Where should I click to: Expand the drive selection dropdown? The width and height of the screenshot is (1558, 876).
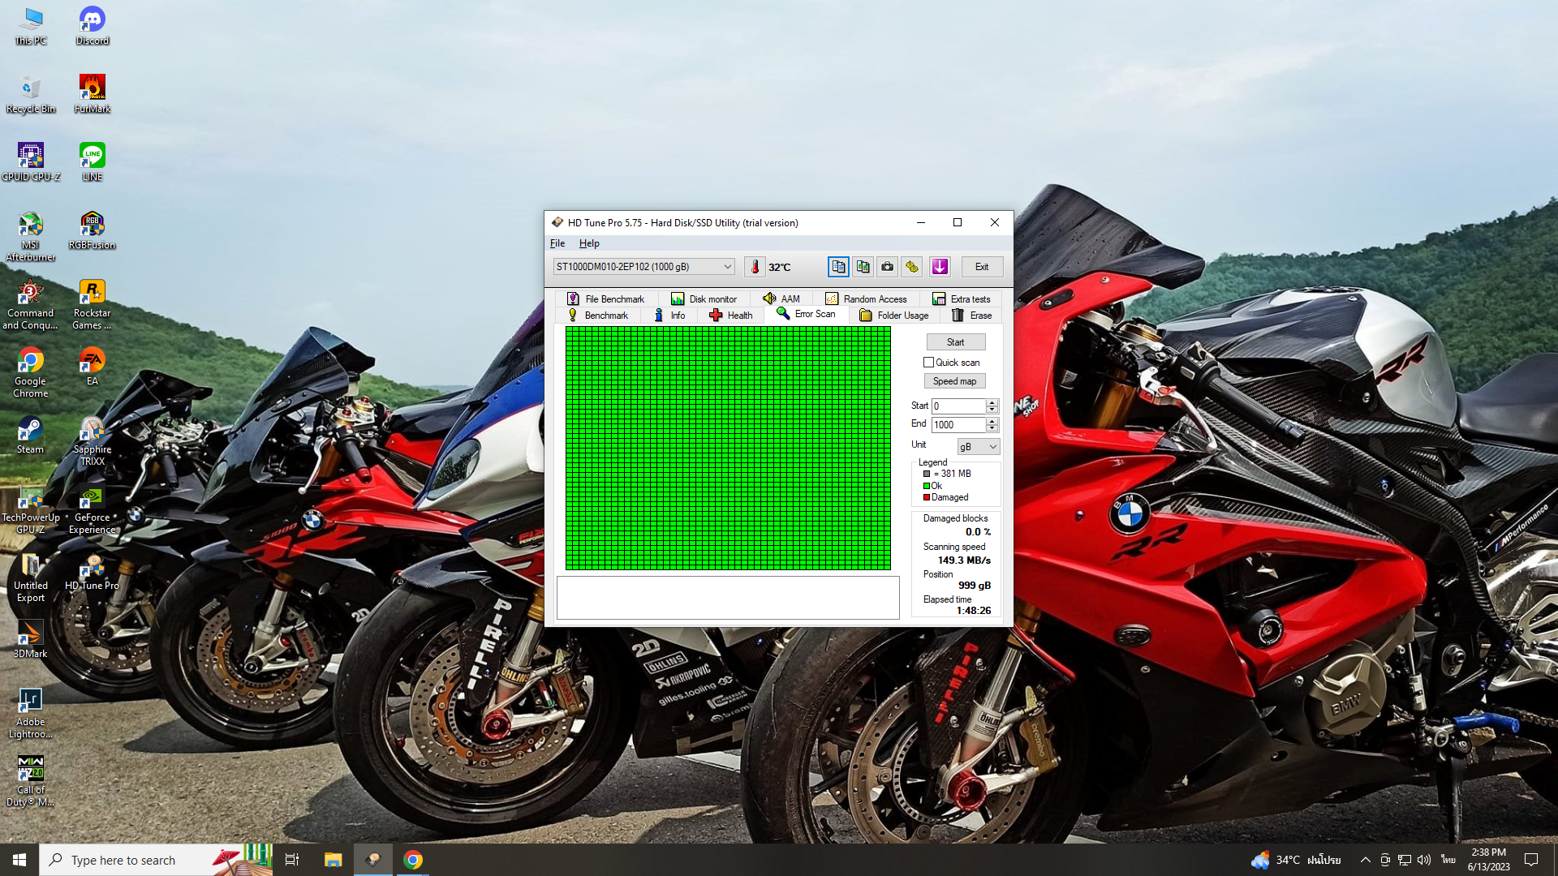(727, 267)
